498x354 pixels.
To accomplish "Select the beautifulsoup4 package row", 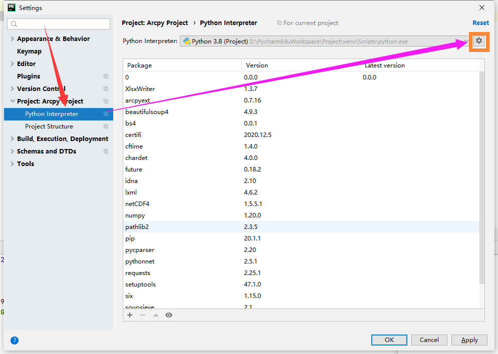I will [301, 112].
